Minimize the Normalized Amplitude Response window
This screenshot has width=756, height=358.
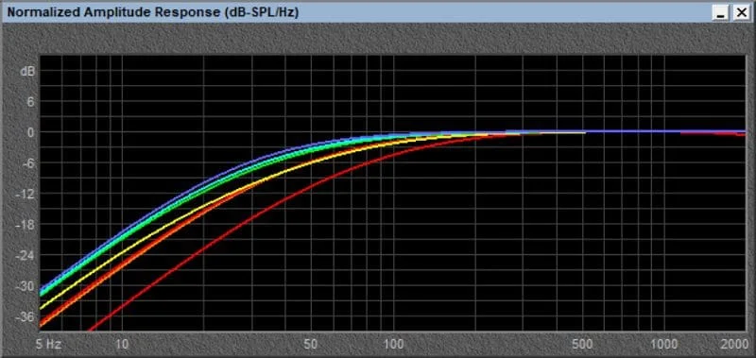tap(721, 13)
